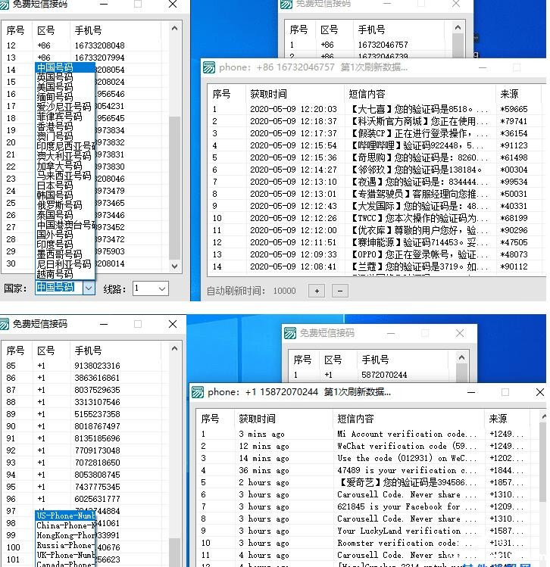Open the 621845 Facebook code message
Viewport: 550px width, 567px height.
[x=367, y=506]
